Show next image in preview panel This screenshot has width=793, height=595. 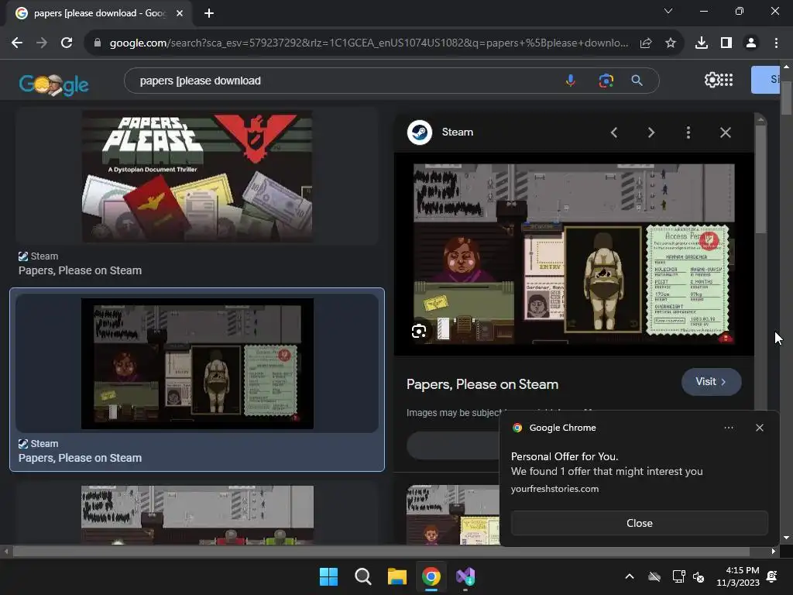pos(651,132)
